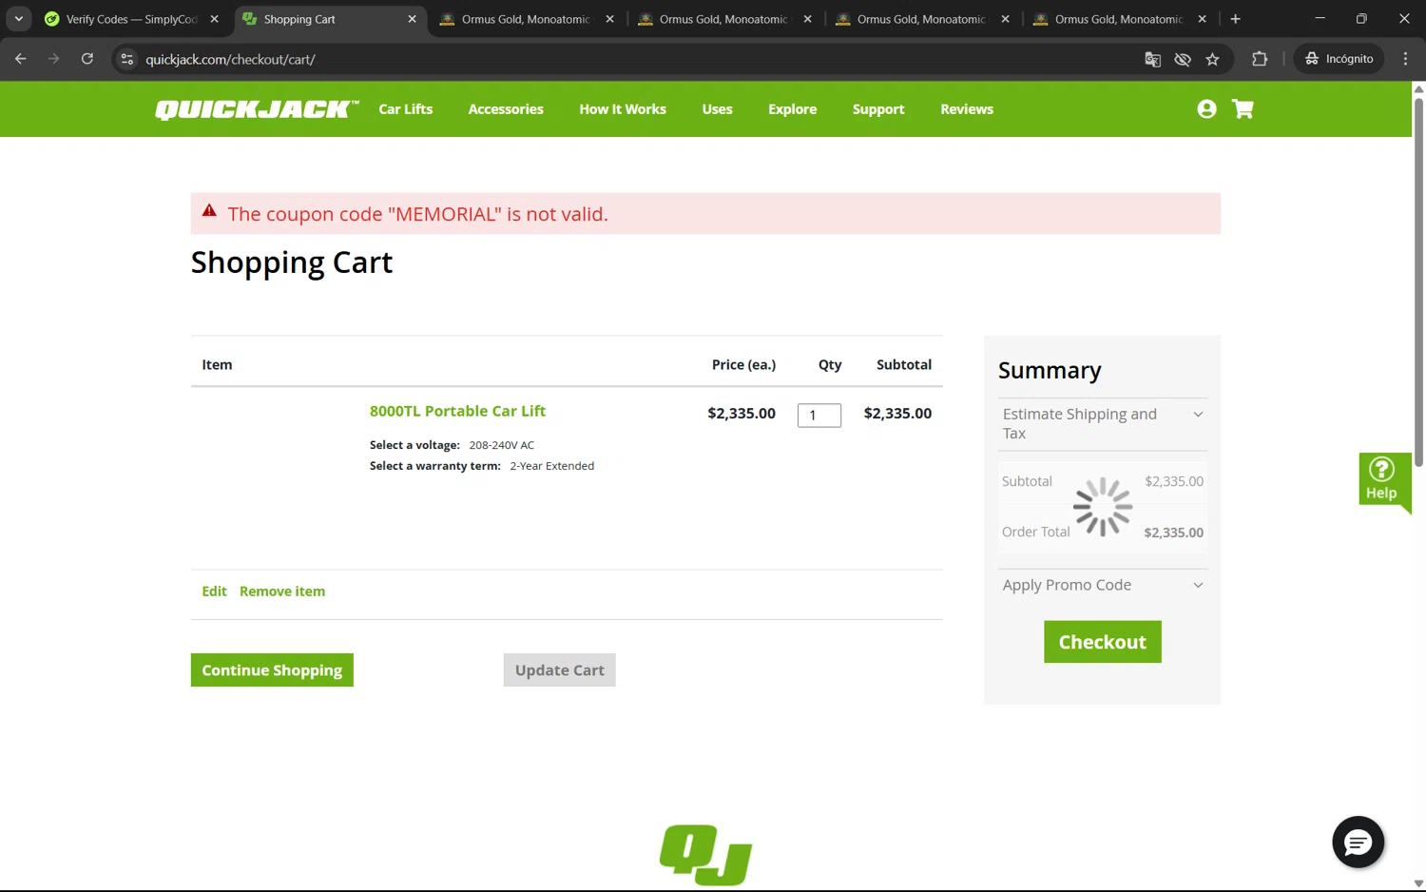The height and width of the screenshot is (892, 1426).
Task: Open the browser extensions icon
Action: point(1260,59)
